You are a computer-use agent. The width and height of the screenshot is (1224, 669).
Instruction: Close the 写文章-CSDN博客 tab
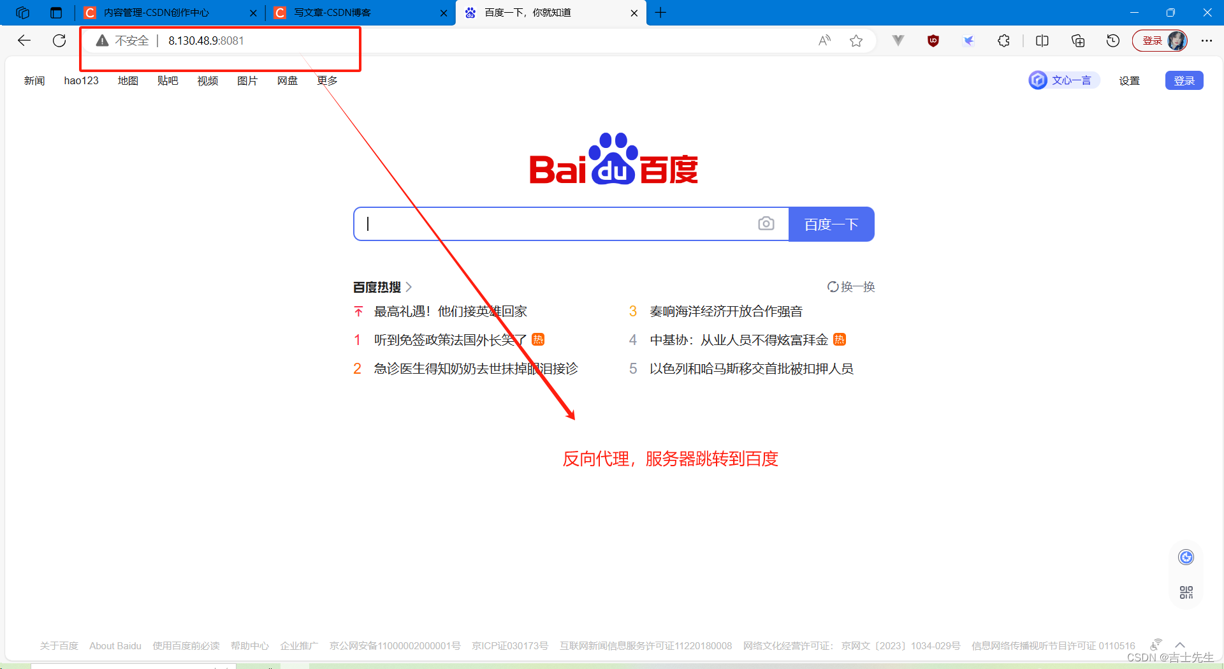coord(444,13)
